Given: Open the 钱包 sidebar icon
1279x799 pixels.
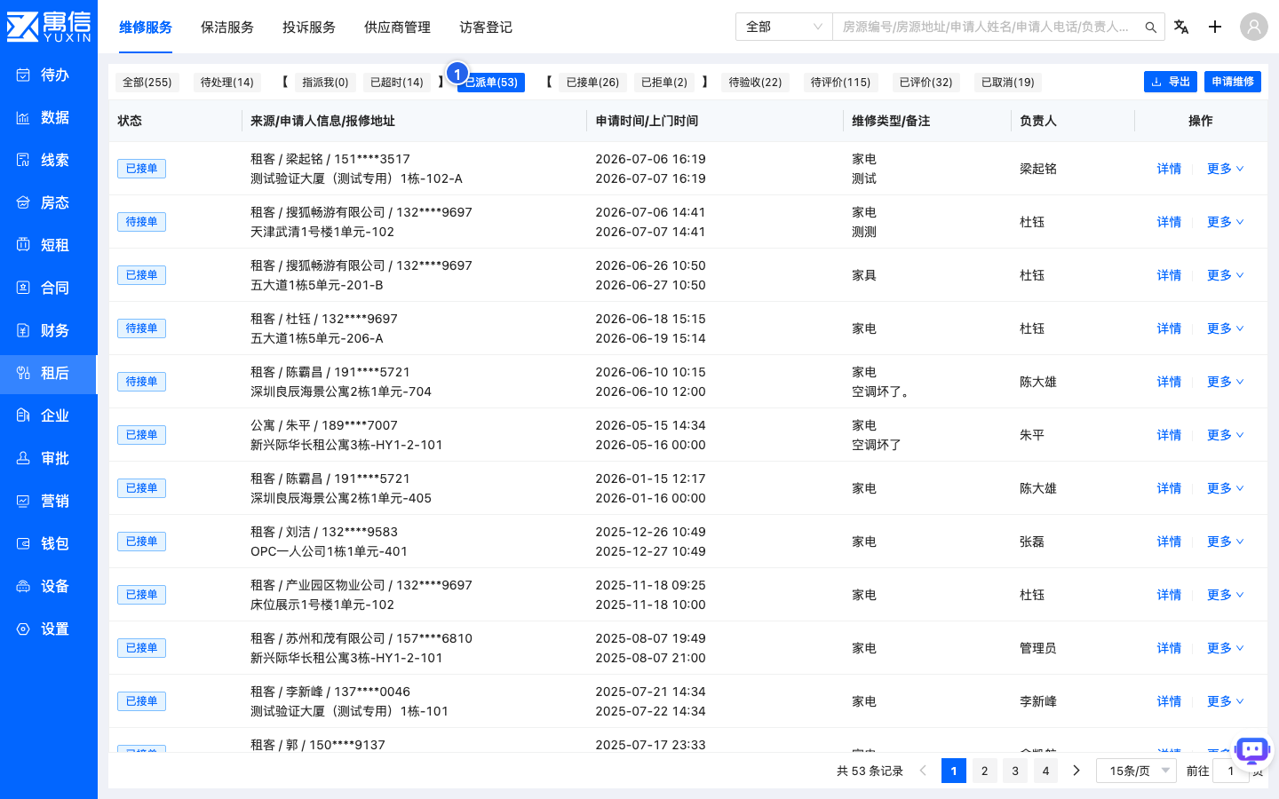Looking at the screenshot, I should [x=23, y=543].
